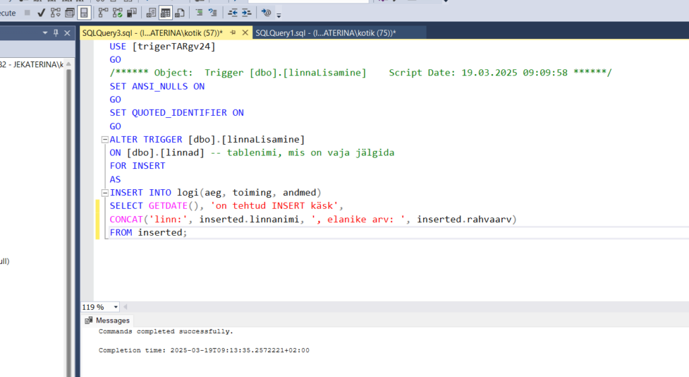Click 'Commands completed successfully.' message
689x377 pixels.
tap(166, 331)
